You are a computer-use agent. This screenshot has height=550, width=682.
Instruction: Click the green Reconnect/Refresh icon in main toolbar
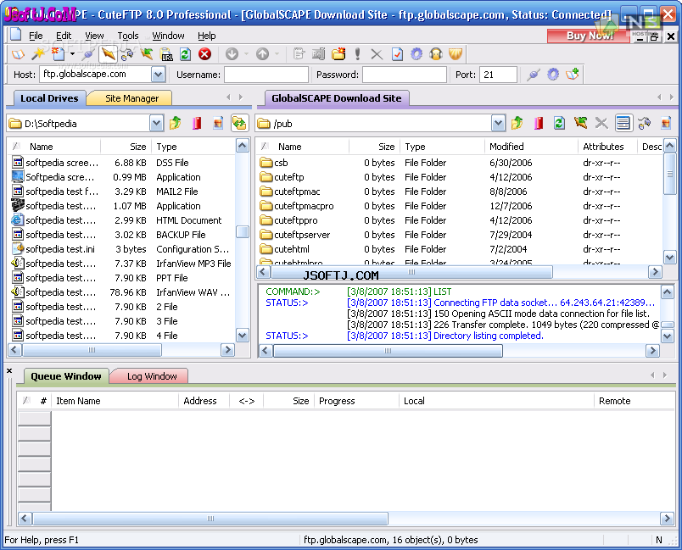pyautogui.click(x=185, y=54)
